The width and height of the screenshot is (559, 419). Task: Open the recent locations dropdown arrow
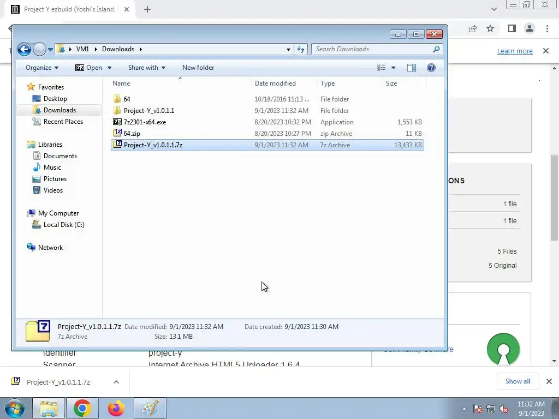50,50
